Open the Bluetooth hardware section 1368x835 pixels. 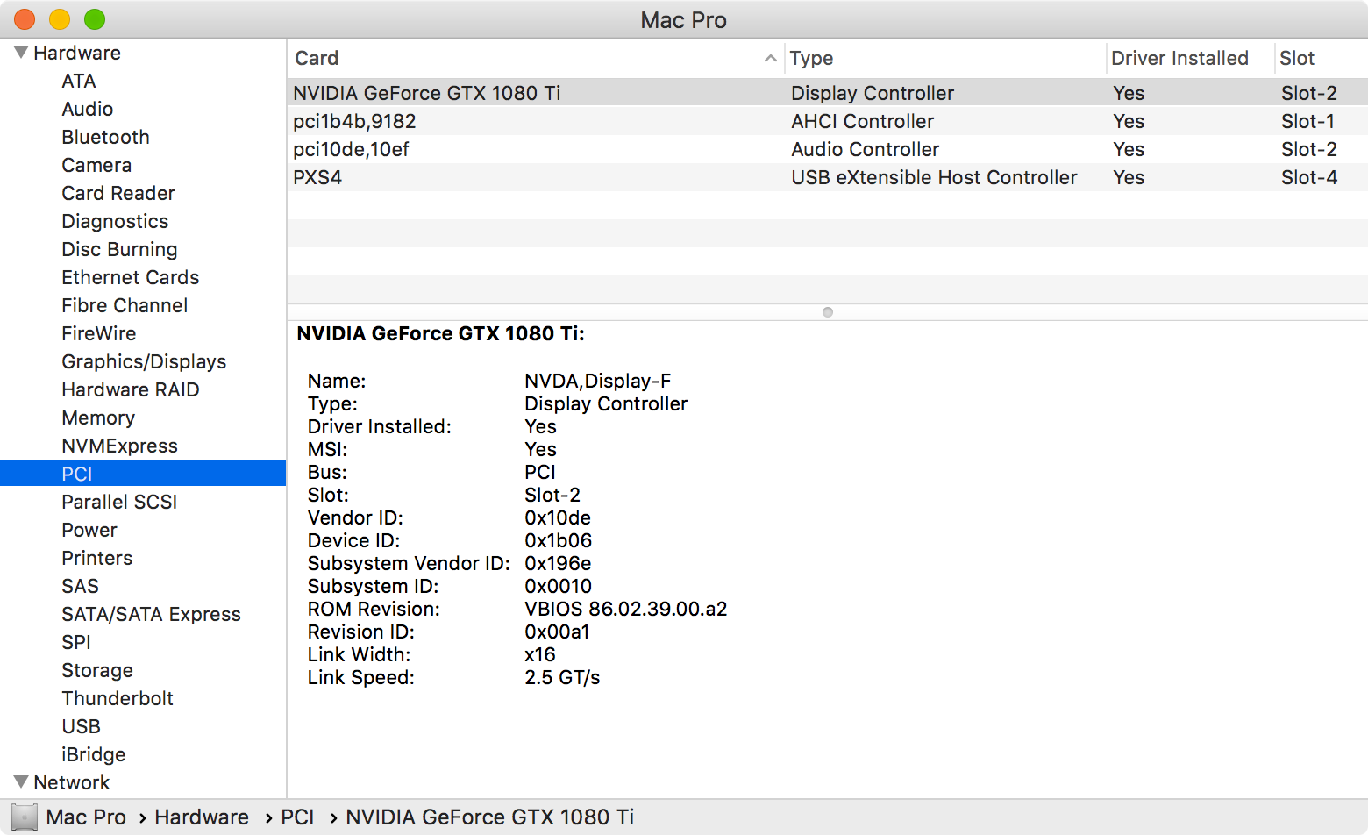[105, 137]
